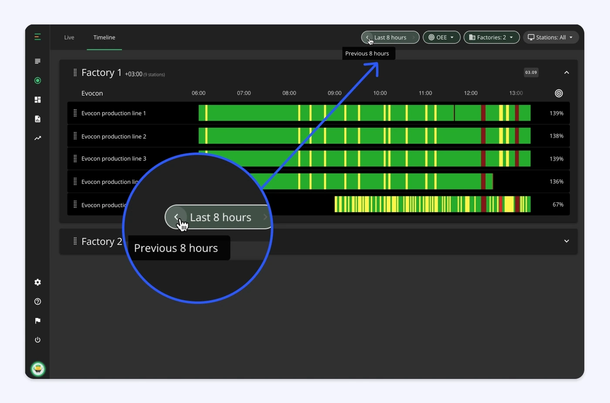Viewport: 610px width, 403px height.
Task: Open the trend line chart icon
Action: pyautogui.click(x=37, y=138)
